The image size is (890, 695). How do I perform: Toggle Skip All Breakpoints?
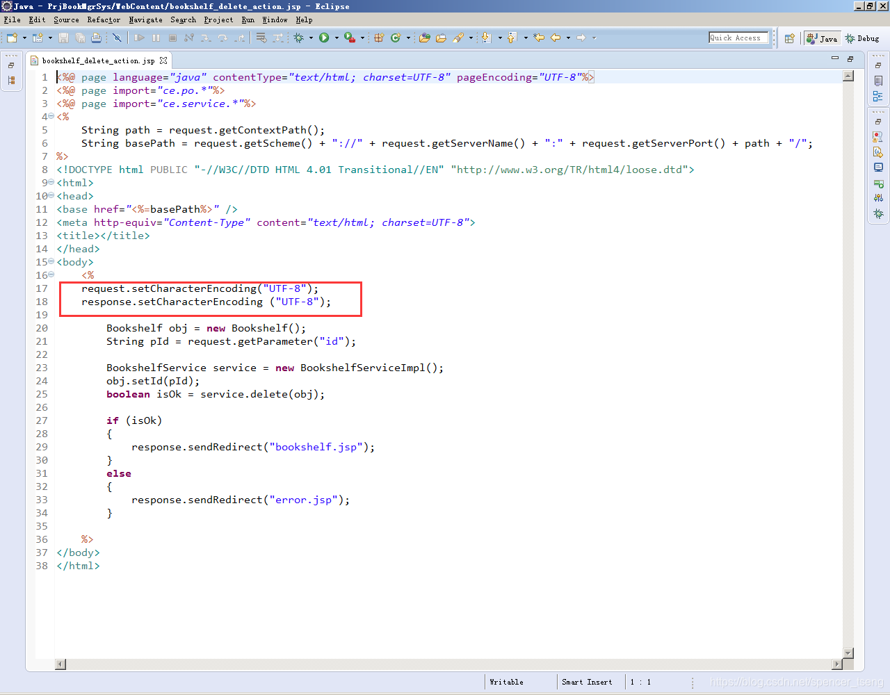point(117,38)
